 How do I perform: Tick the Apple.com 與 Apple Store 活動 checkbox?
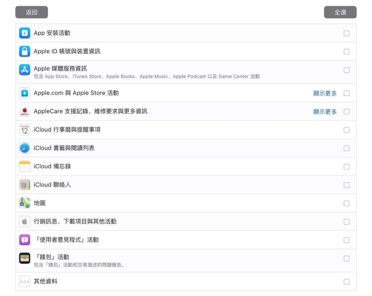tap(347, 93)
